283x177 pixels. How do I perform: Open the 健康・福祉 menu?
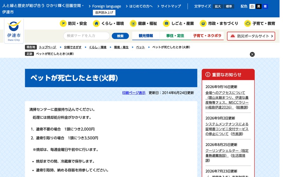click(x=144, y=23)
